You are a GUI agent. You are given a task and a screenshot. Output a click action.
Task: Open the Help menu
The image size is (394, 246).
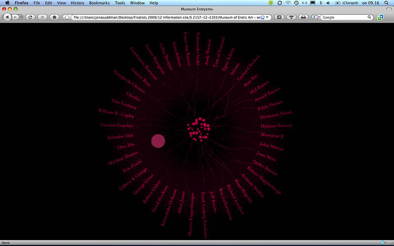154,3
